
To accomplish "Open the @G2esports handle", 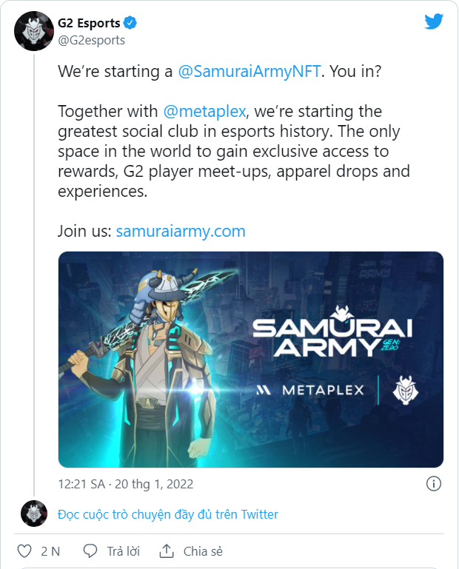I will tap(91, 40).
